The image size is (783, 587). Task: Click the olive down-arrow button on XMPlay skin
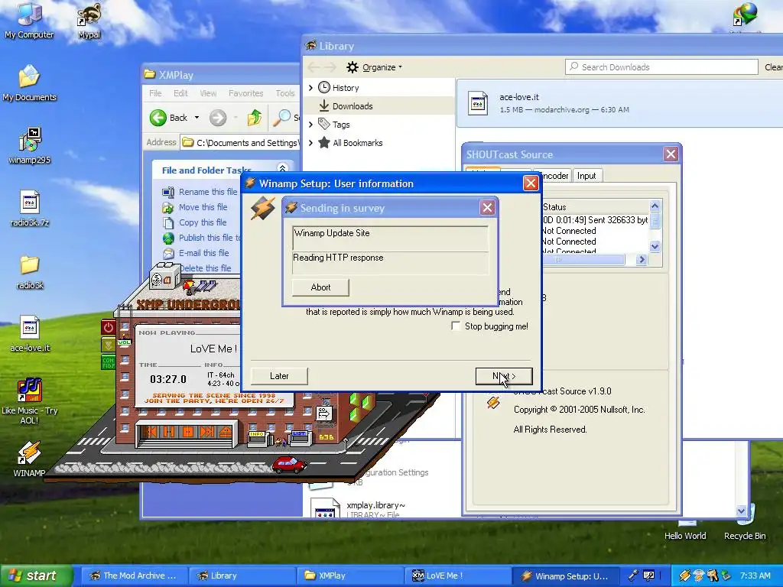pos(109,345)
